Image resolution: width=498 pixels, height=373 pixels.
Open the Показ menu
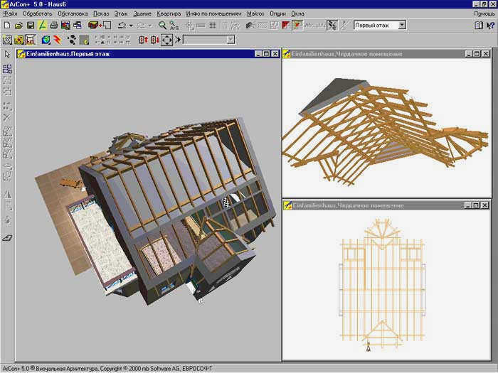coord(101,13)
